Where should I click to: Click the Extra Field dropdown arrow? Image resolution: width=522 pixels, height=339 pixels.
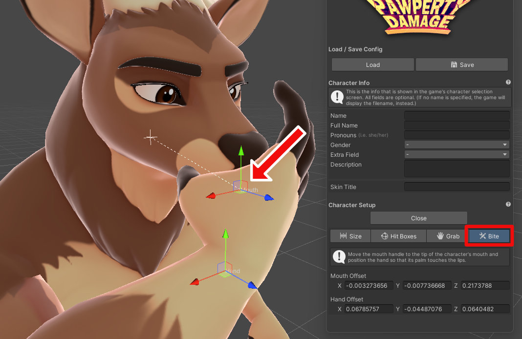[505, 154]
